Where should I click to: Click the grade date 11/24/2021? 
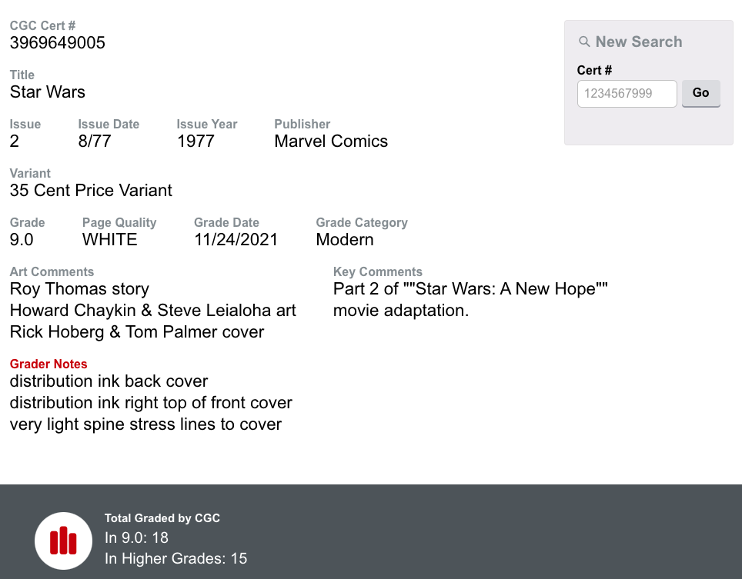pos(236,240)
